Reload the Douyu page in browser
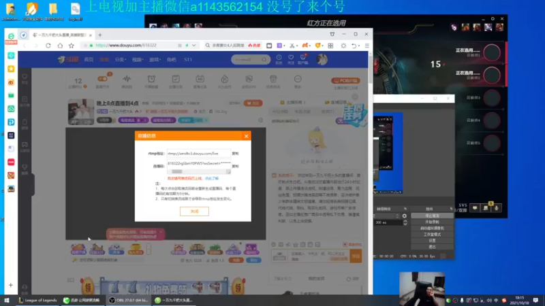This screenshot has width=545, height=306. coord(48,46)
